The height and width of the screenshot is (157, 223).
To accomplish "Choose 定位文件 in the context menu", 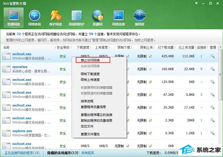I will pyautogui.click(x=87, y=126).
